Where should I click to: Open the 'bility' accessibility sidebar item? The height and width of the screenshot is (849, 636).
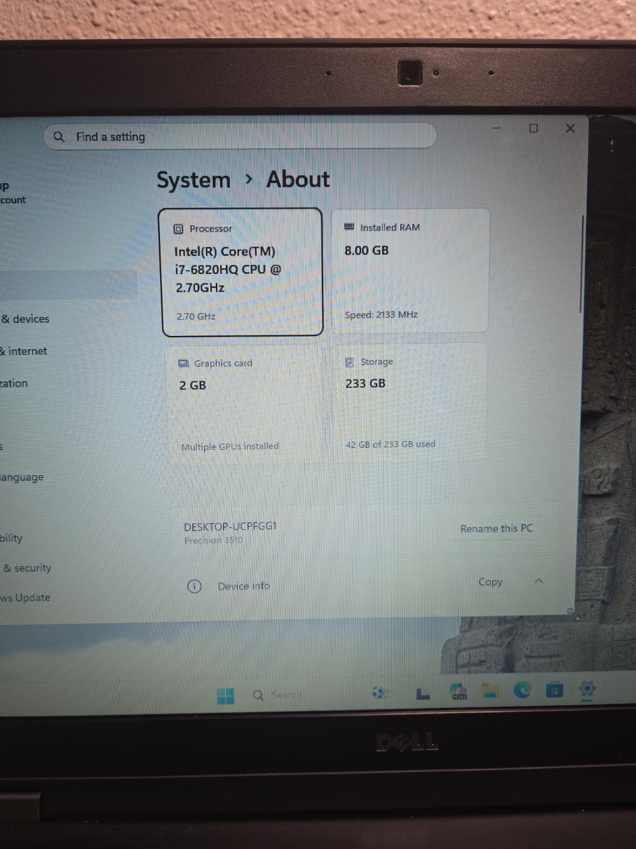(x=11, y=538)
